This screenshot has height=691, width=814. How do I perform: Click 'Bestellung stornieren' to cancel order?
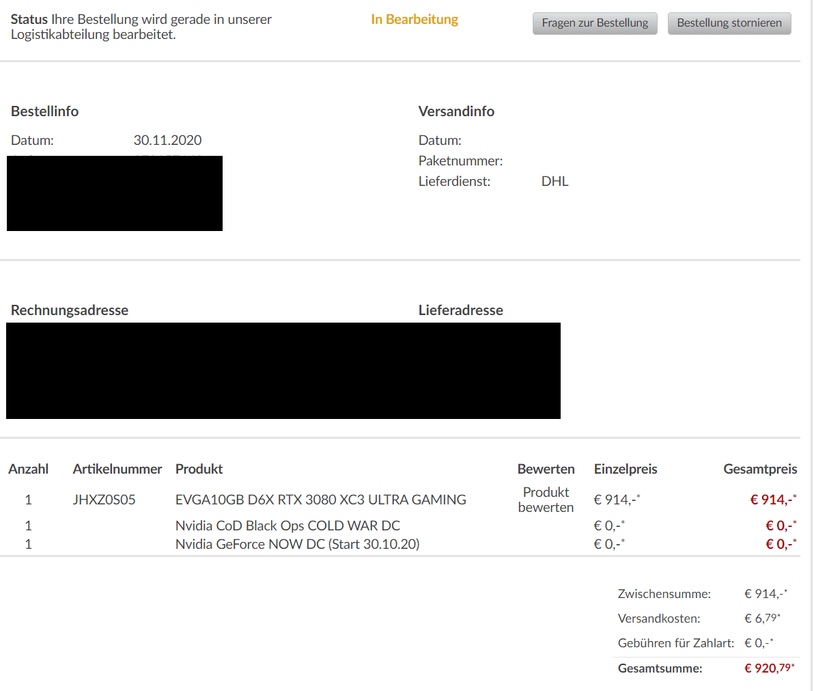pyautogui.click(x=729, y=23)
